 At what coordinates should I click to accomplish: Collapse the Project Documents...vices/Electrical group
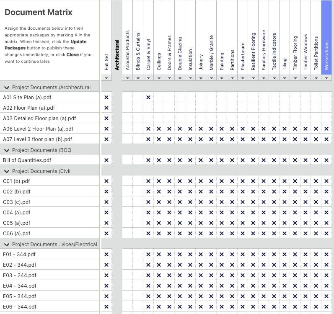click(7, 245)
